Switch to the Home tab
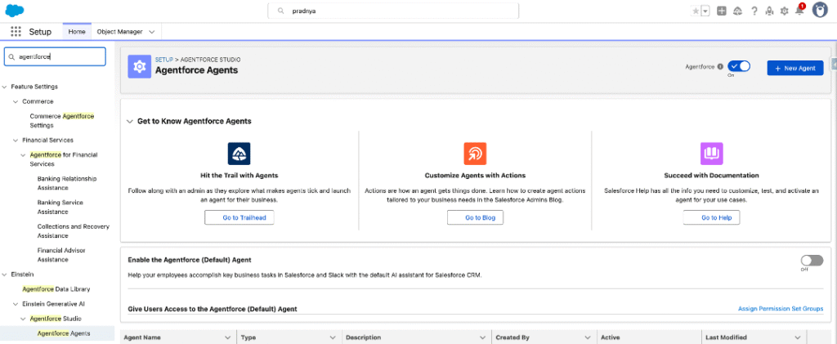This screenshot has width=837, height=344. coord(77,32)
